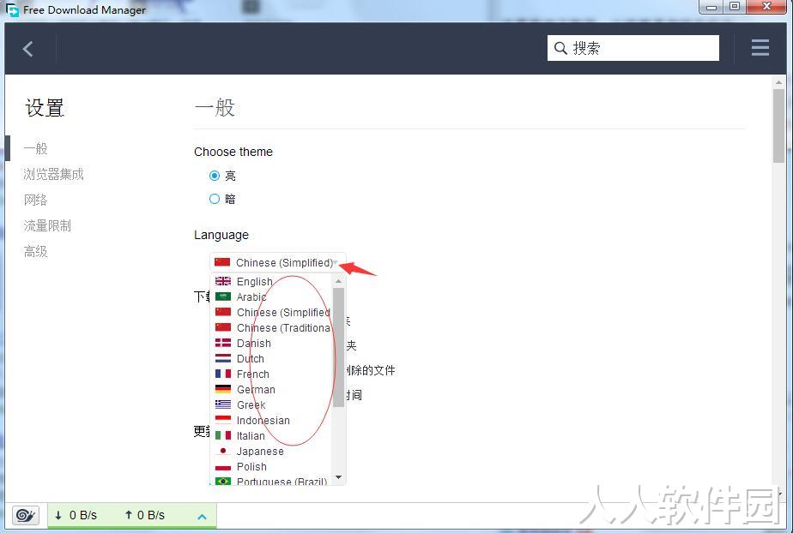Click language list scroll-up arrow
This screenshot has height=533, width=793.
click(338, 280)
